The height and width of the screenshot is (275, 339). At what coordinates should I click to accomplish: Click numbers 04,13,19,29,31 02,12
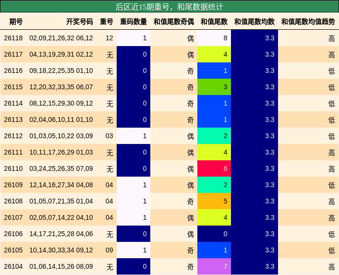[61, 54]
